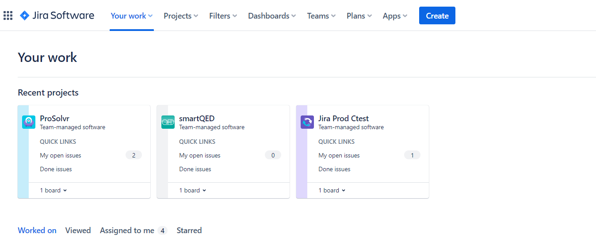Image resolution: width=596 pixels, height=238 pixels.
Task: Expand the Dashboards menu
Action: point(272,16)
